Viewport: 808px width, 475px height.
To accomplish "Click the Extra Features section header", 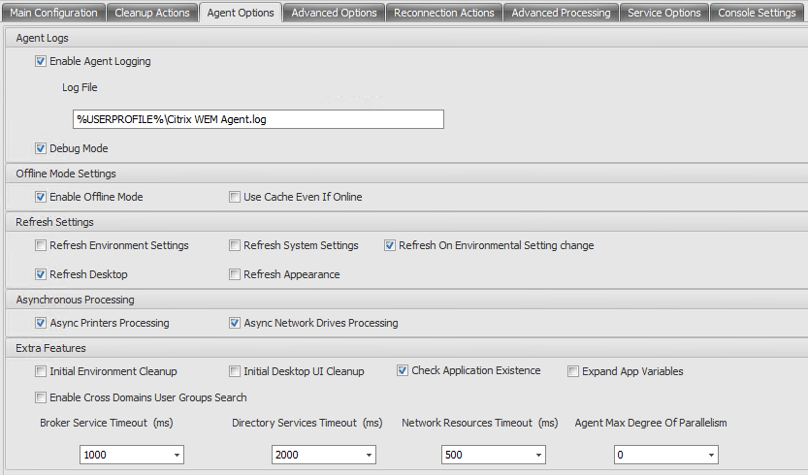I will tap(50, 348).
